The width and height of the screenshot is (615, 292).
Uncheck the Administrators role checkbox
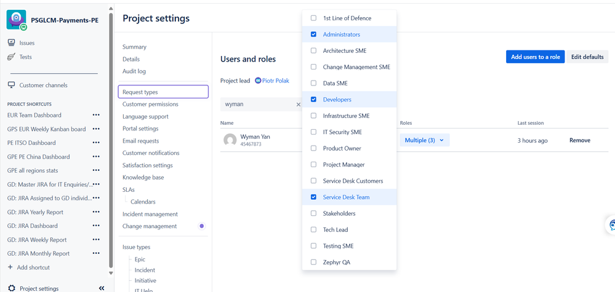coord(313,34)
